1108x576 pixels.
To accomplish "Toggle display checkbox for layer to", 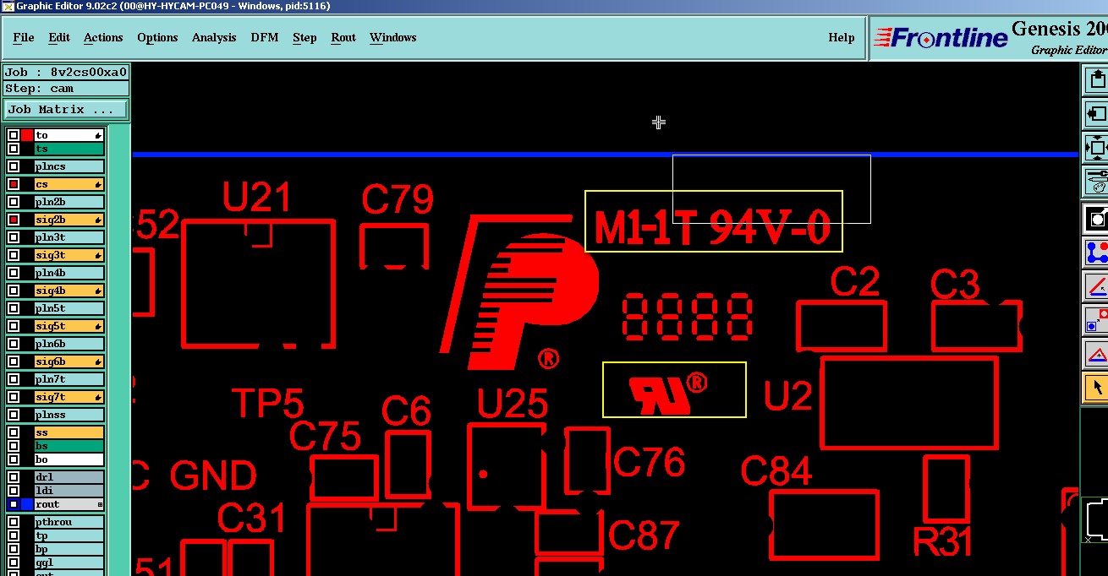I will point(14,135).
